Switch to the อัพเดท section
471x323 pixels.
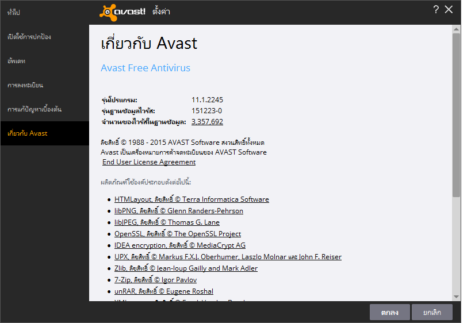[x=44, y=61]
